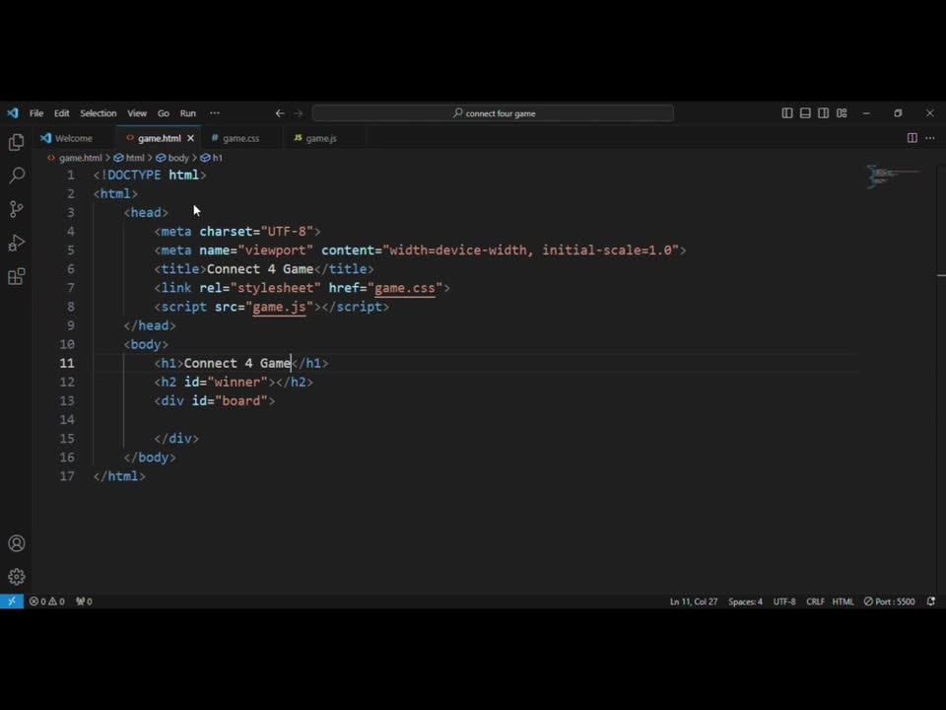The height and width of the screenshot is (710, 946).
Task: Open the Explorer view in activity bar
Action: pos(17,142)
